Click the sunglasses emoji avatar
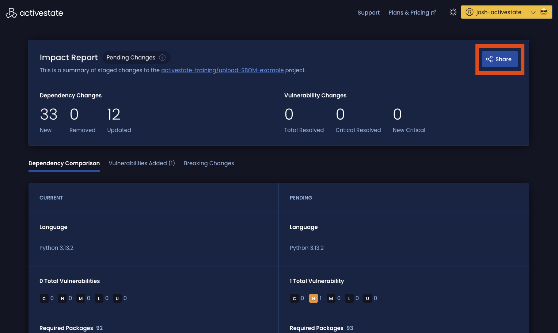 544,12
